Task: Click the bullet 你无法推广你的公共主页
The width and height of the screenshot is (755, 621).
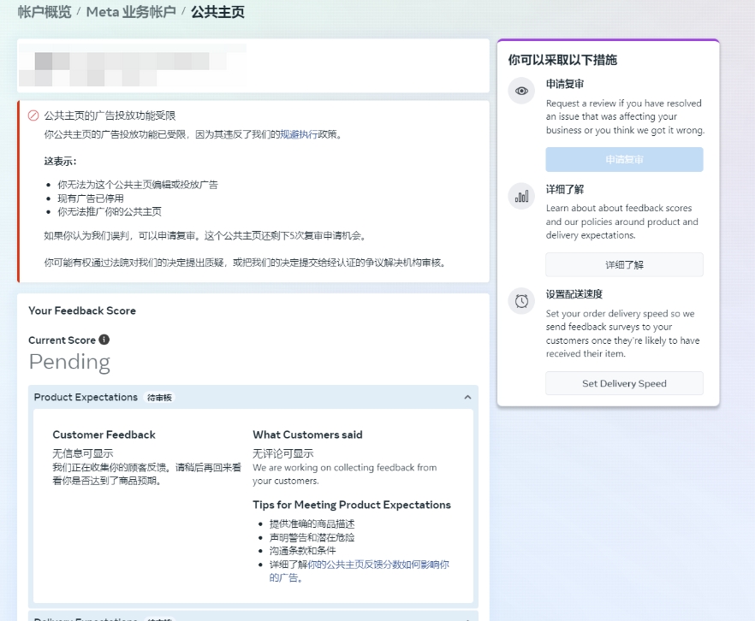Action: (x=110, y=211)
